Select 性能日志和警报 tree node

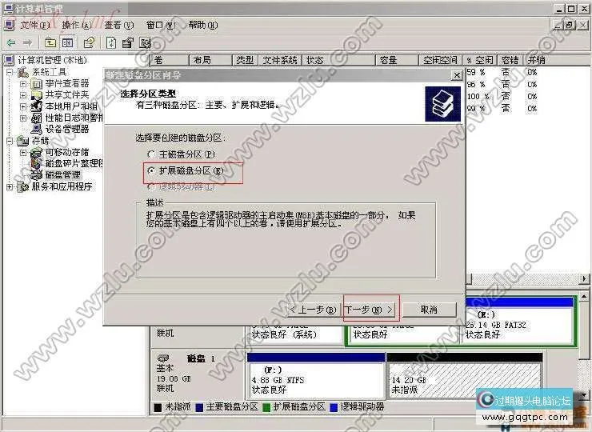click(x=74, y=118)
